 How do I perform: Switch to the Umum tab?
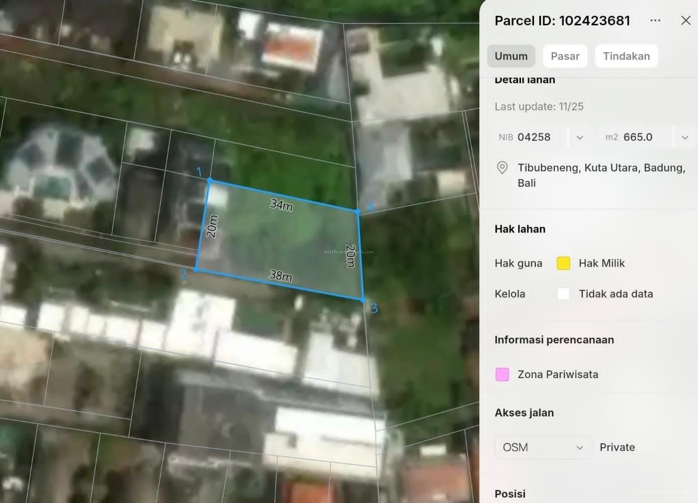pyautogui.click(x=511, y=56)
